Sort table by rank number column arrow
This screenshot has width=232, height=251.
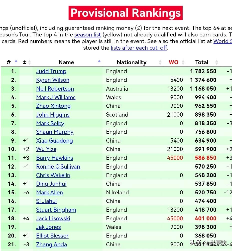16,61
